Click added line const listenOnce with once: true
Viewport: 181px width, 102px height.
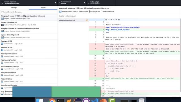pos(139,79)
